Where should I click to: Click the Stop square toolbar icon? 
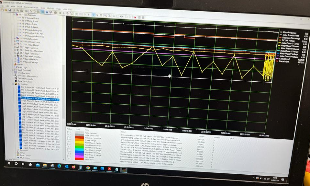pyautogui.click(x=60, y=13)
